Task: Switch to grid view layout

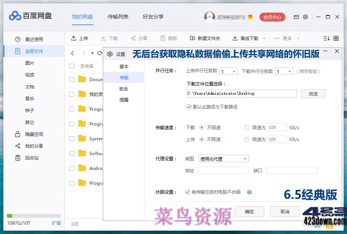Action: (x=336, y=38)
